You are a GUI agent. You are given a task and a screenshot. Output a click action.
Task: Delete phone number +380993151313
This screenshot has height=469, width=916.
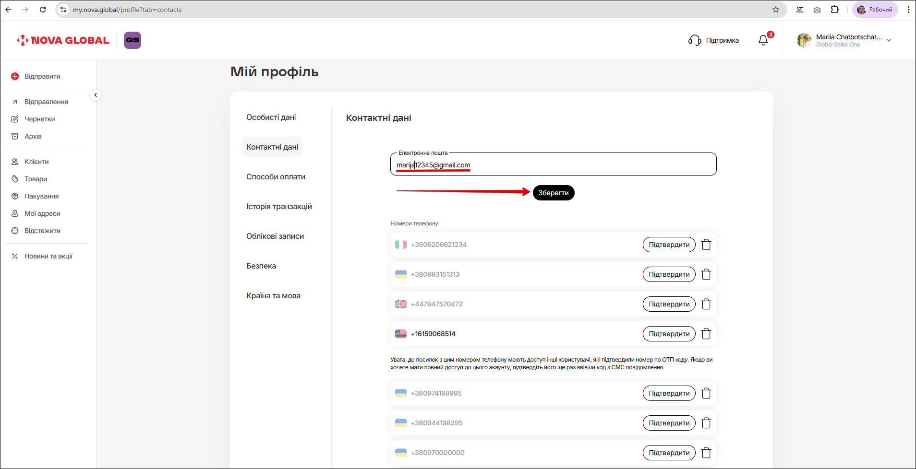click(x=706, y=274)
